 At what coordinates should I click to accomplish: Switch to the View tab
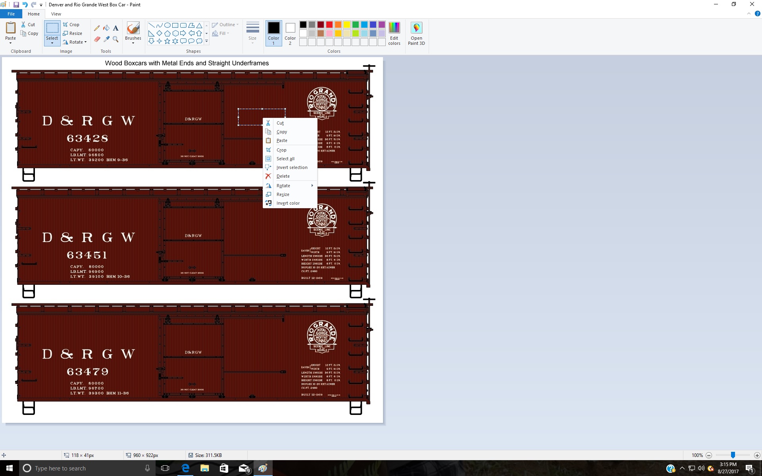(x=56, y=14)
